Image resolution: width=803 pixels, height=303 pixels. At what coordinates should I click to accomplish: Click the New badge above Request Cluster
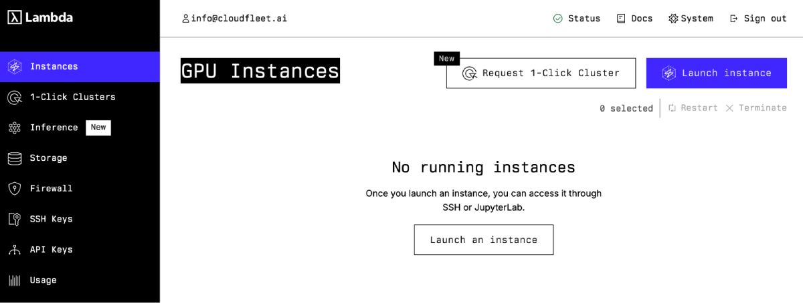[x=446, y=59]
